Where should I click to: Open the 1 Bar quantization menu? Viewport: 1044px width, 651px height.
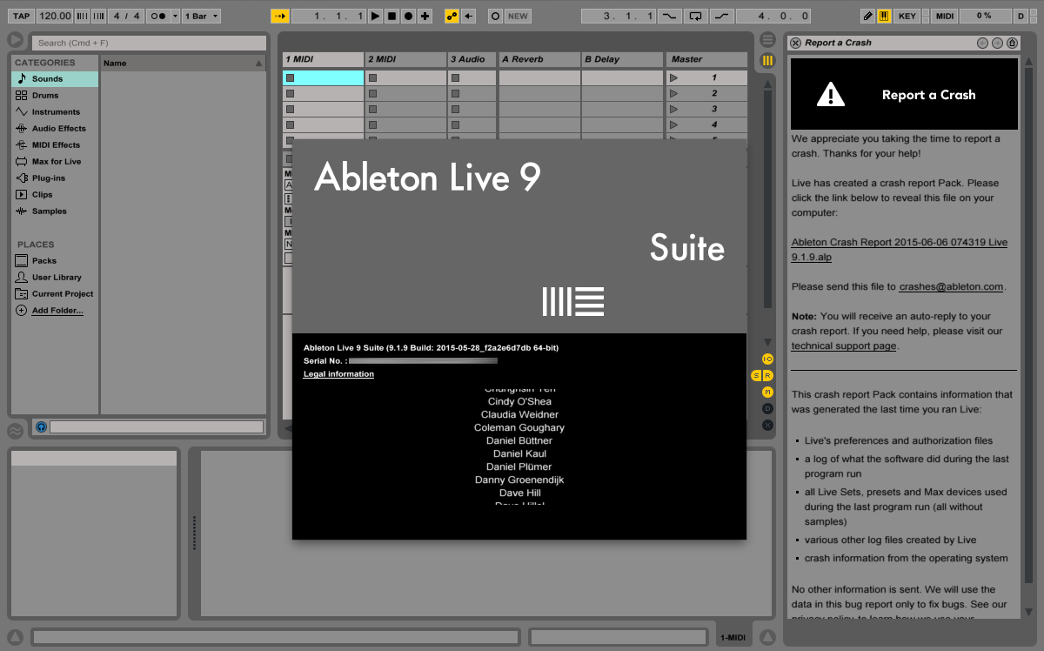tap(201, 16)
